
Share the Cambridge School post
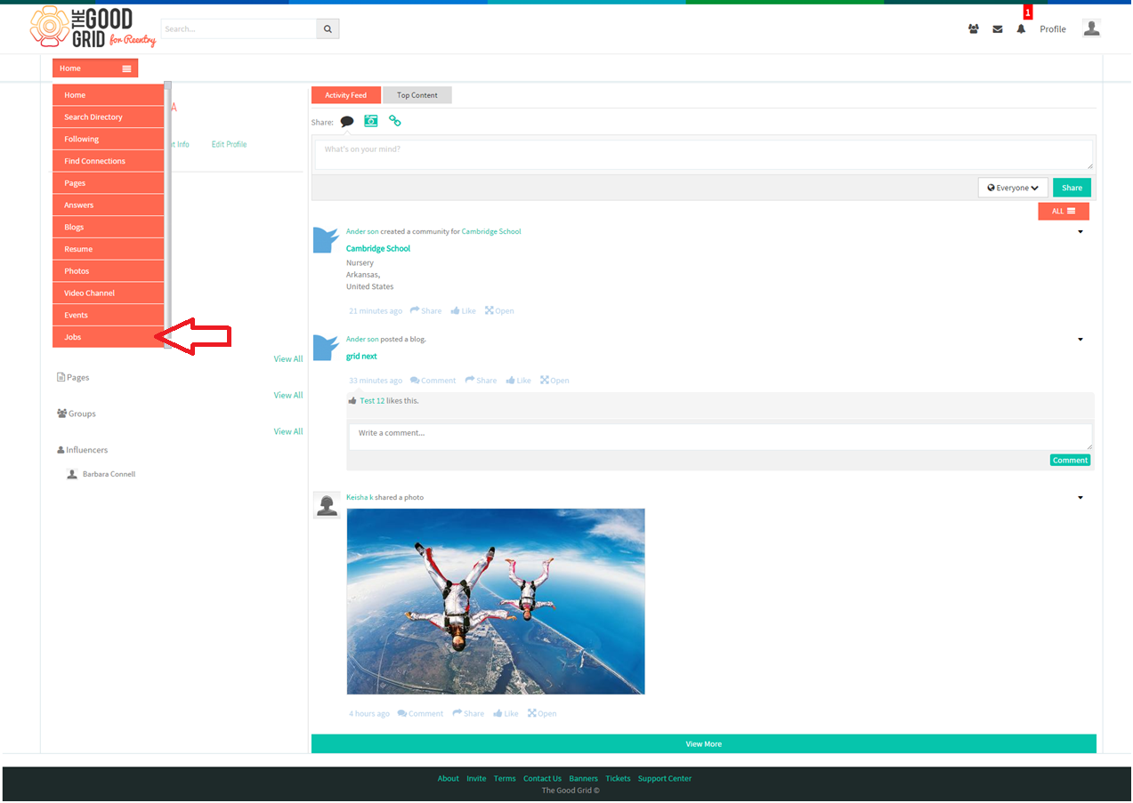(x=425, y=311)
